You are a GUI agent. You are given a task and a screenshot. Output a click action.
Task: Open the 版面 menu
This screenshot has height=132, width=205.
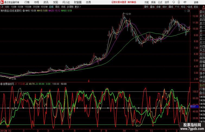(x=153, y=2)
